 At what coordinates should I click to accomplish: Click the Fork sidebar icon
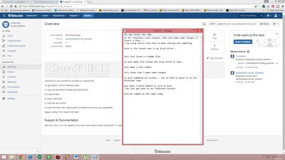pos(4,56)
